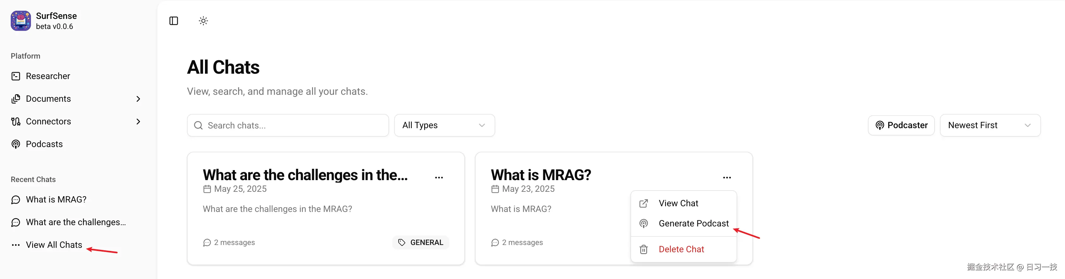Open recent chat "What is MRAG?"
The height and width of the screenshot is (279, 1065).
(56, 200)
